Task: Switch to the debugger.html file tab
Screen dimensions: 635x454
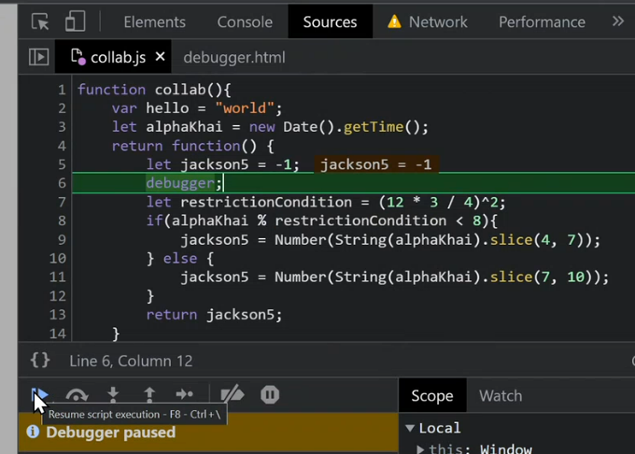Action: 234,58
